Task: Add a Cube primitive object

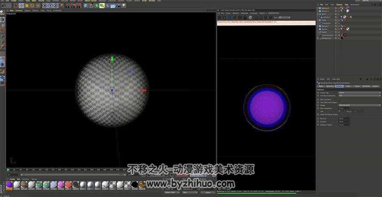Action: 86,6
